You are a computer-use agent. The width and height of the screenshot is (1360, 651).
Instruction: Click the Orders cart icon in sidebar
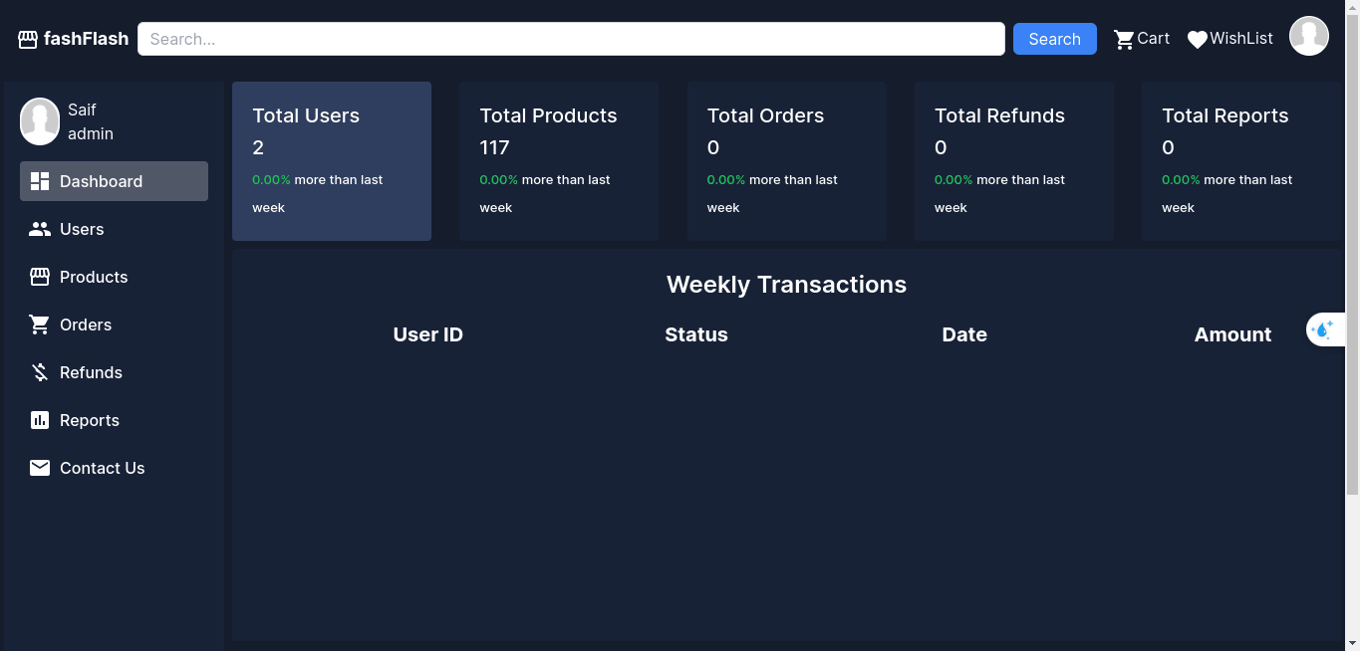tap(40, 325)
